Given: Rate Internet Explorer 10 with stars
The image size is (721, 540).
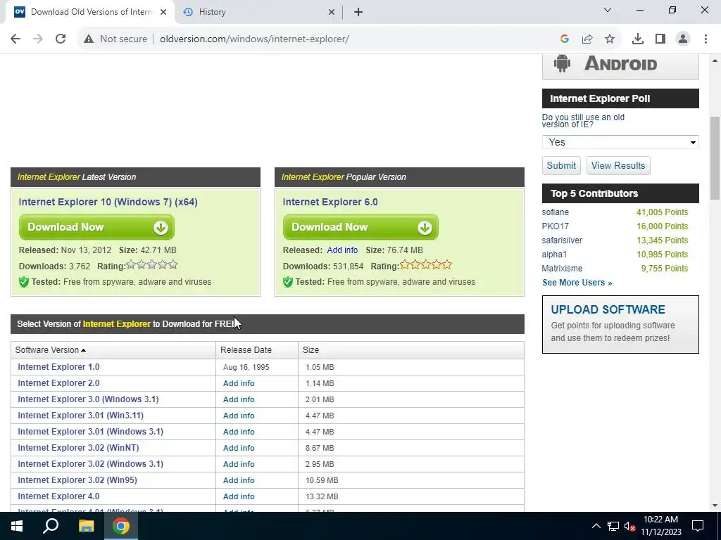Looking at the screenshot, I should pyautogui.click(x=152, y=264).
